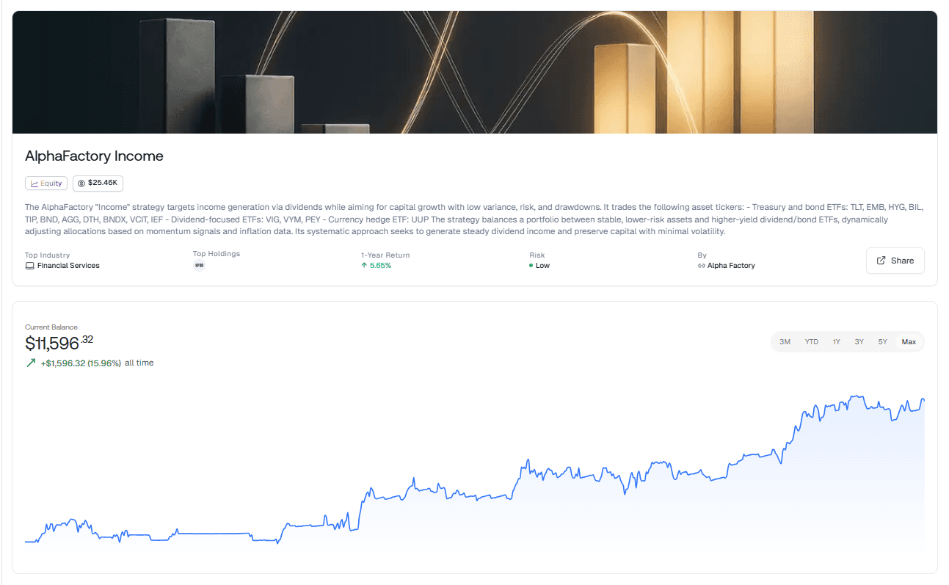Click the +$1,596.32 (15.96%) gain text

tap(81, 363)
